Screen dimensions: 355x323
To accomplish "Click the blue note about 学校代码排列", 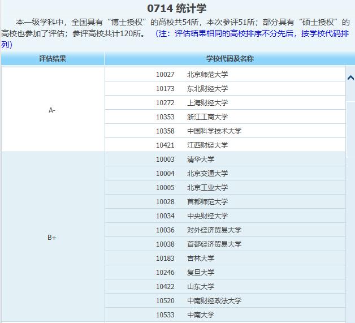I will click(175, 39).
